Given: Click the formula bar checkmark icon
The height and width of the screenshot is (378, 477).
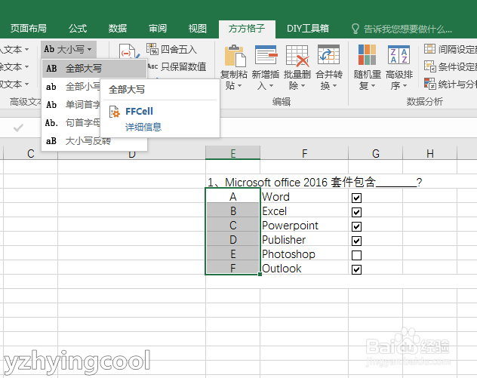Looking at the screenshot, I should pos(18,128).
